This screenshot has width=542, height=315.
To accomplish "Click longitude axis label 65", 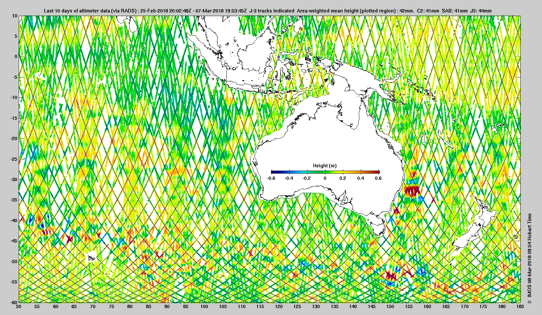I will coord(74,307).
